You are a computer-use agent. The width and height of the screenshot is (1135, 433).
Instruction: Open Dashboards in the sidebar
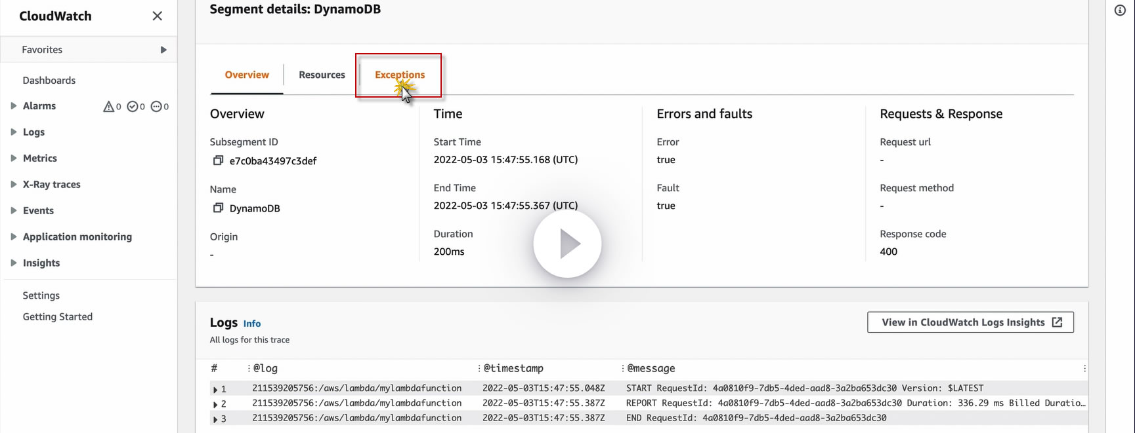[x=49, y=80]
